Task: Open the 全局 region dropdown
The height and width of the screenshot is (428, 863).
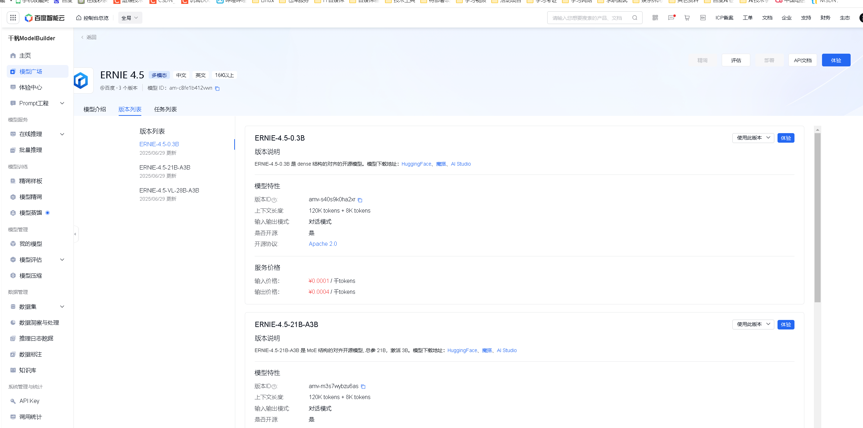Action: pyautogui.click(x=130, y=18)
